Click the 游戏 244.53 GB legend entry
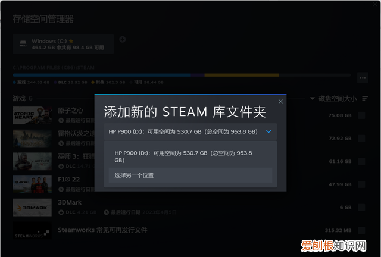The image size is (381, 257). pos(31,82)
